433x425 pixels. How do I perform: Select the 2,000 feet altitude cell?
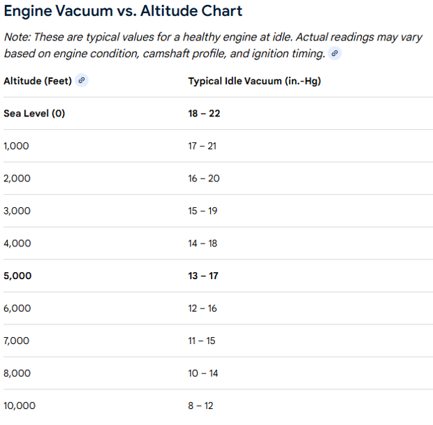pos(17,178)
